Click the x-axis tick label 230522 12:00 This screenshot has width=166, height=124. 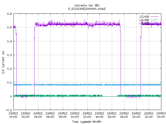(x=87, y=115)
